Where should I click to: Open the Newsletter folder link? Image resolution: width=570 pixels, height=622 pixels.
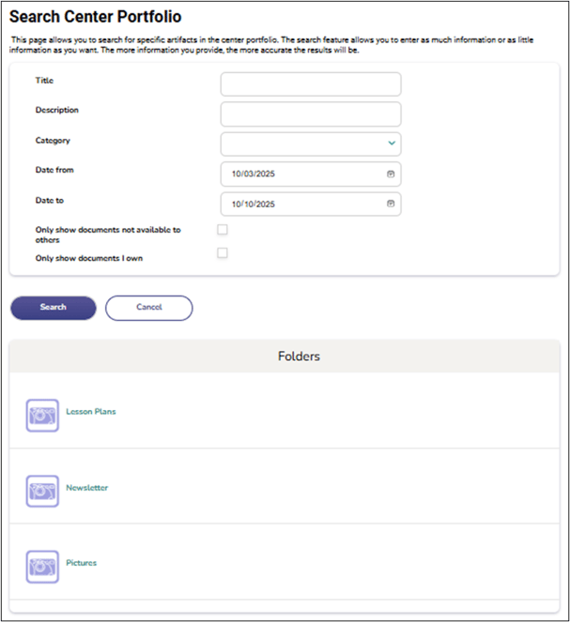(87, 488)
